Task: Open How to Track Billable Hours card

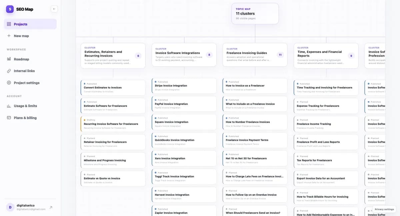Action: click(x=326, y=197)
